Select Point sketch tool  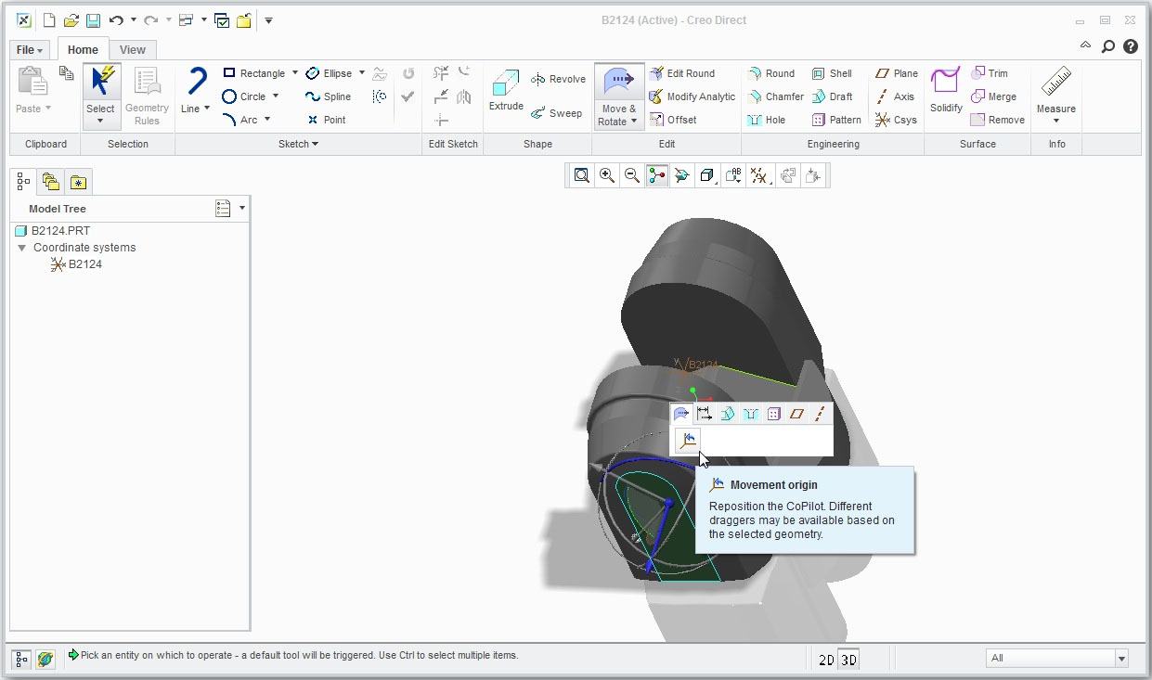point(326,120)
